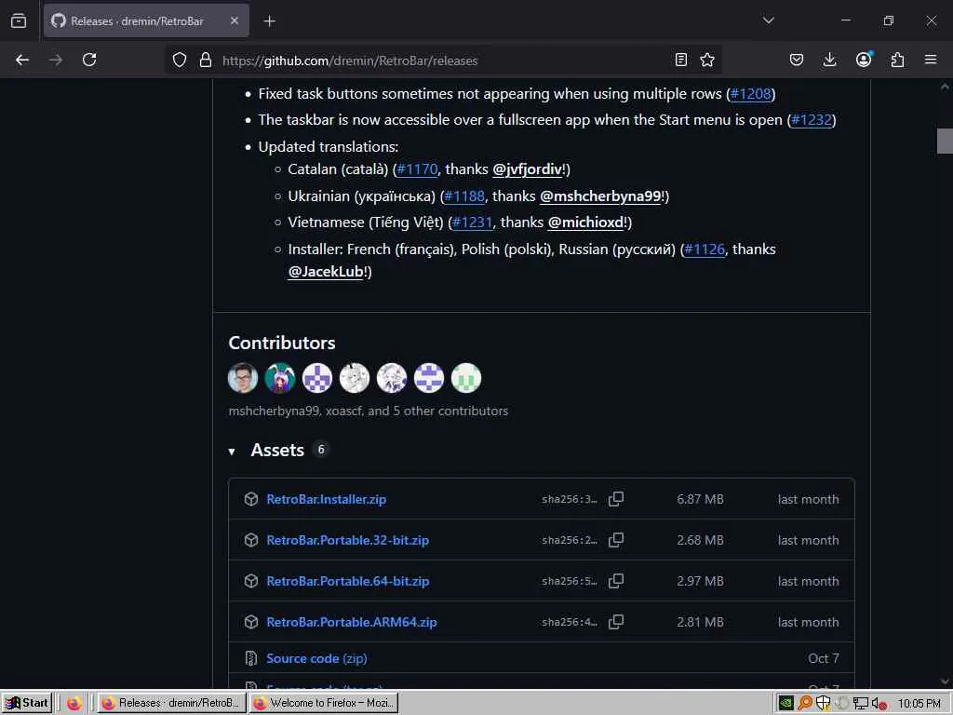Reload the page with refresh icon
This screenshot has width=953, height=715.
point(89,60)
